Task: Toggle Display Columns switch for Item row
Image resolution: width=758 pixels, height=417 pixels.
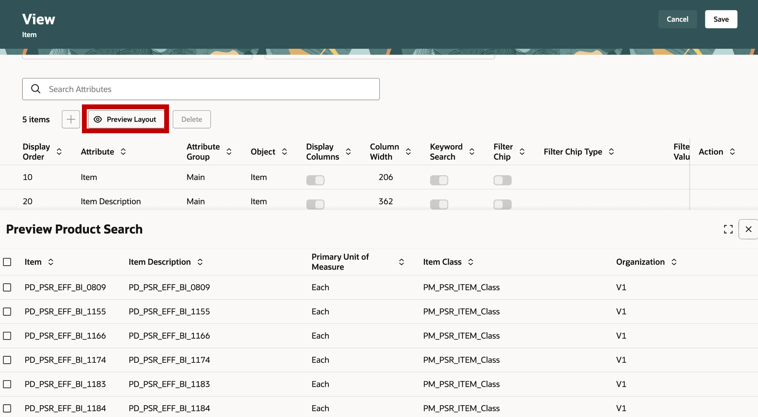Action: (x=315, y=180)
